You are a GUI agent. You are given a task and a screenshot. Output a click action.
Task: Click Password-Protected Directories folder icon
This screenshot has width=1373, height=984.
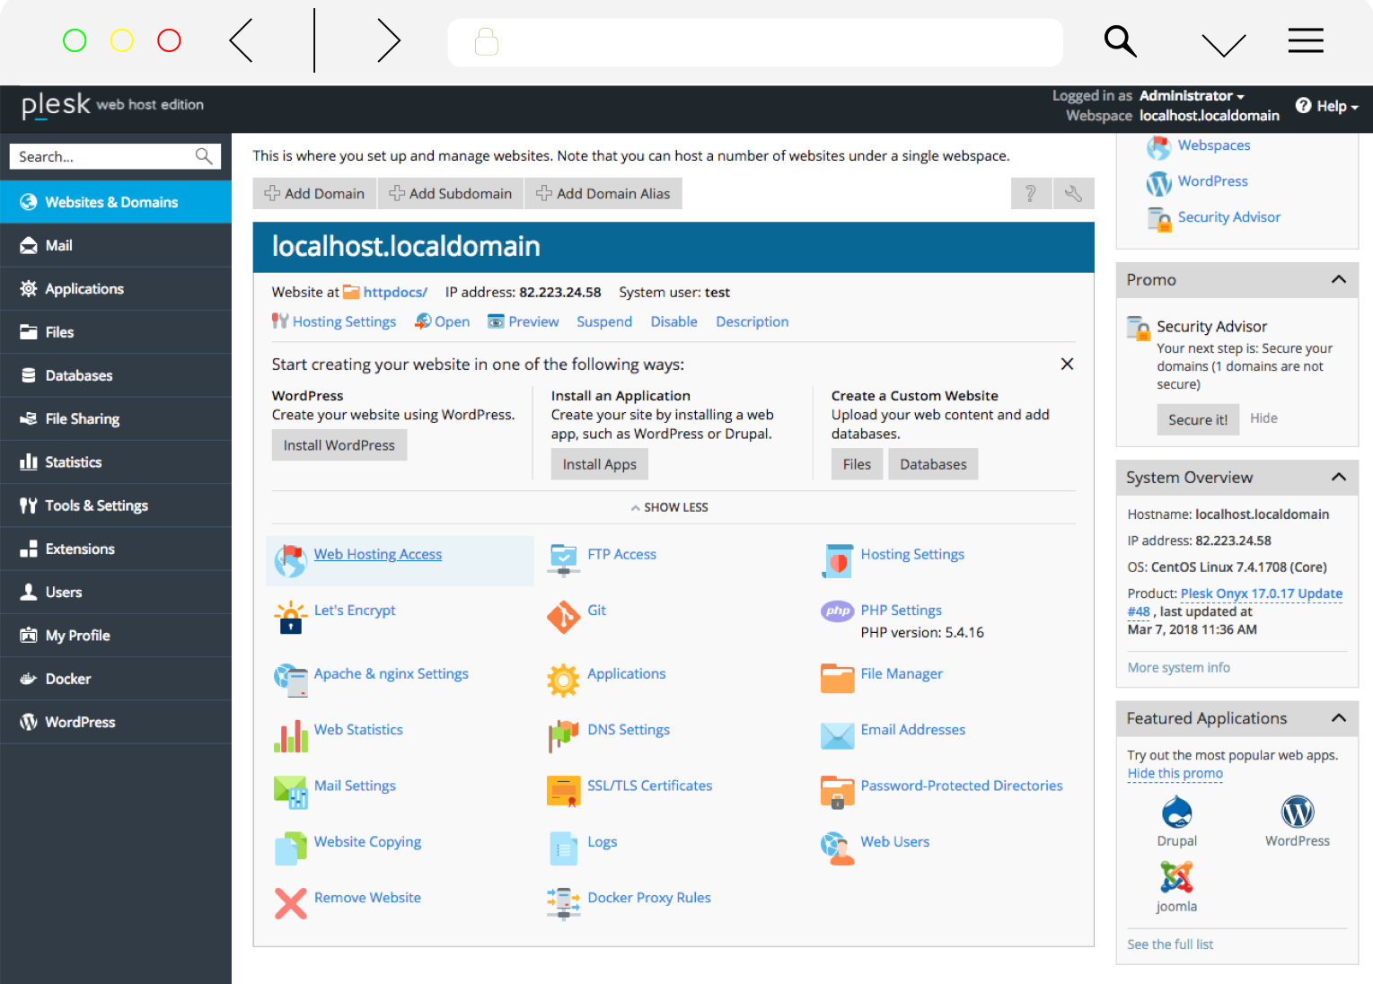point(837,792)
